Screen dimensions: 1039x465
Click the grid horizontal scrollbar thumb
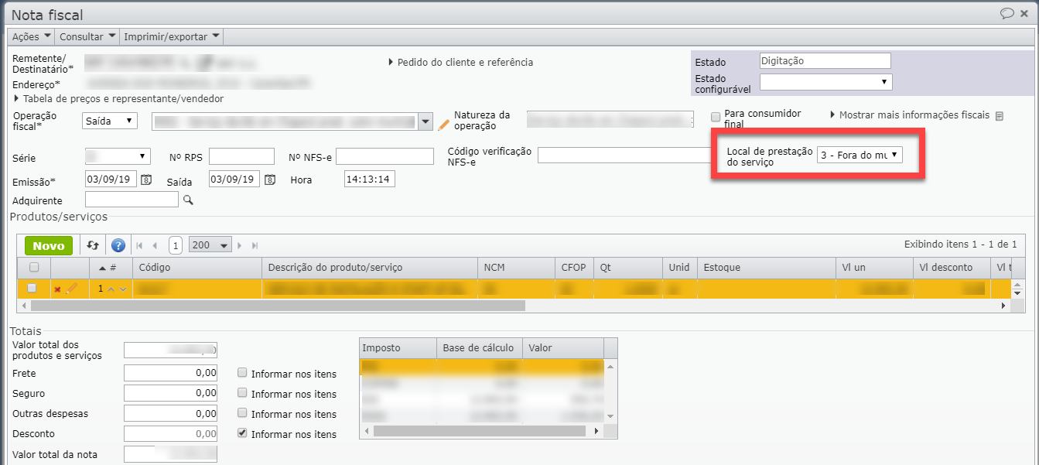pyautogui.click(x=277, y=306)
